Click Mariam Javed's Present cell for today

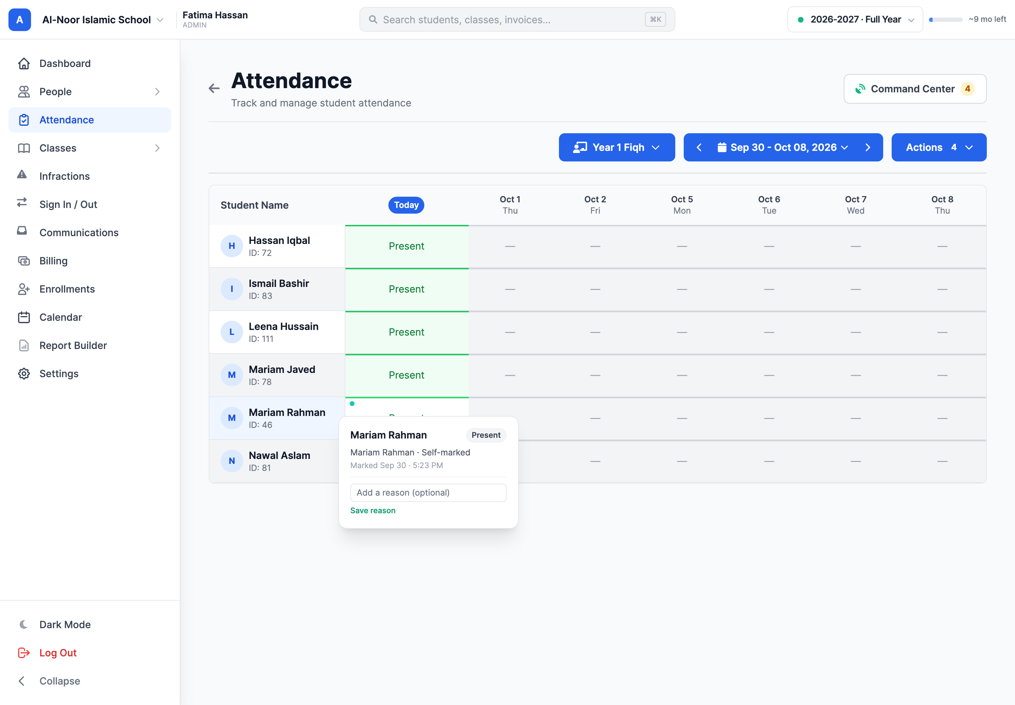click(406, 375)
